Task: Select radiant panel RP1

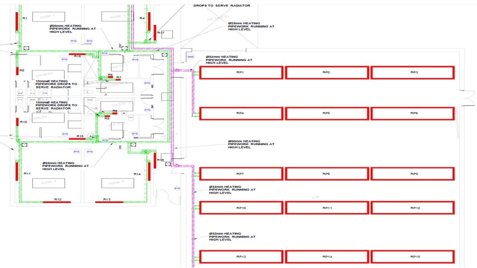Action: (241, 72)
